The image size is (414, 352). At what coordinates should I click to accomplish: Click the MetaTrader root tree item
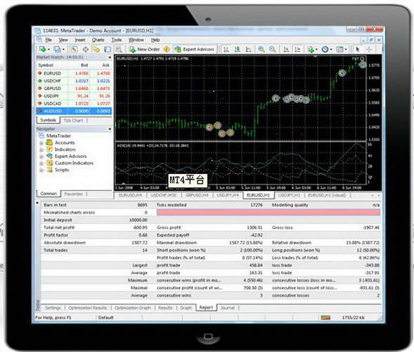pyautogui.click(x=56, y=136)
